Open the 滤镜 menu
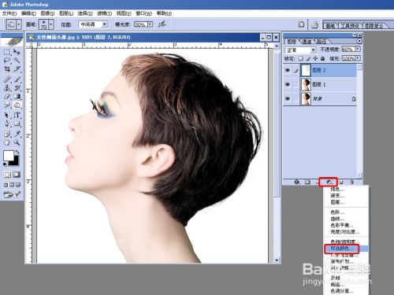Image resolution: width=394 pixels, height=295 pixels. click(105, 13)
